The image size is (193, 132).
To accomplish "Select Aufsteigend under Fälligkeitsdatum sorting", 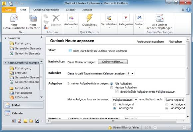I will point(114,104).
